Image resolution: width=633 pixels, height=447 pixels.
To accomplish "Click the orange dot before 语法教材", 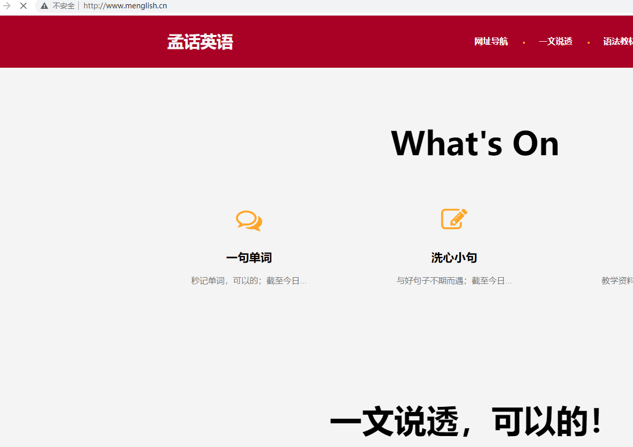I will 589,43.
